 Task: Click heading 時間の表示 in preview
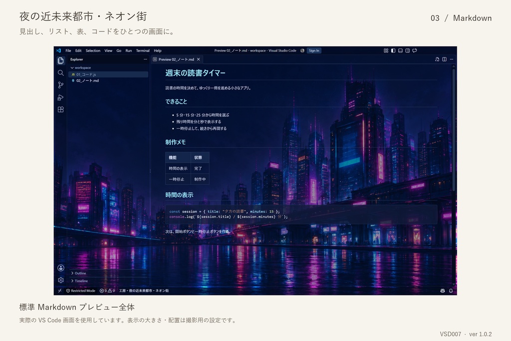point(179,195)
